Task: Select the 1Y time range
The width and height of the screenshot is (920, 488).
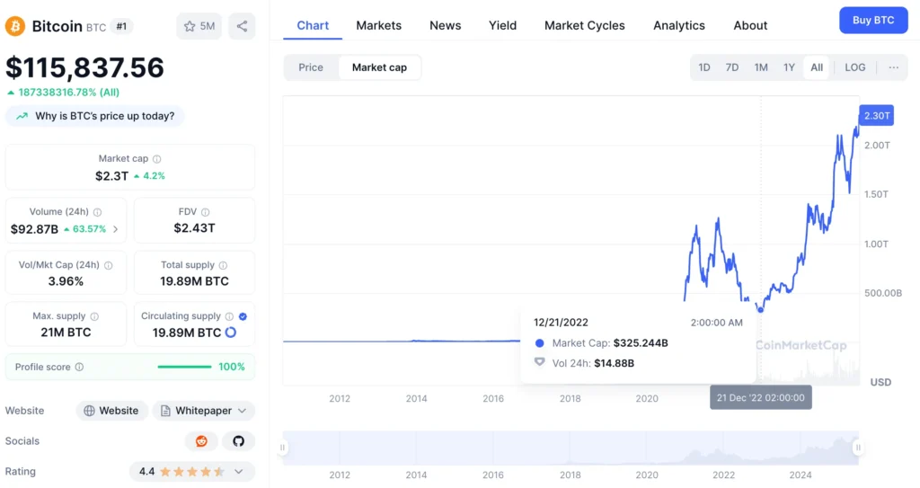Action: pyautogui.click(x=789, y=67)
